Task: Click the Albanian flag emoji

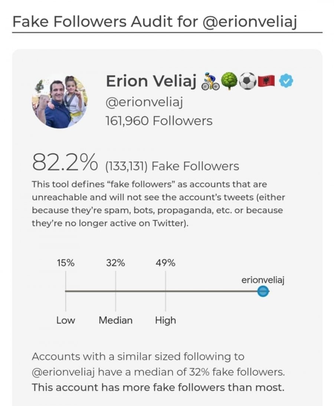Action: click(267, 81)
